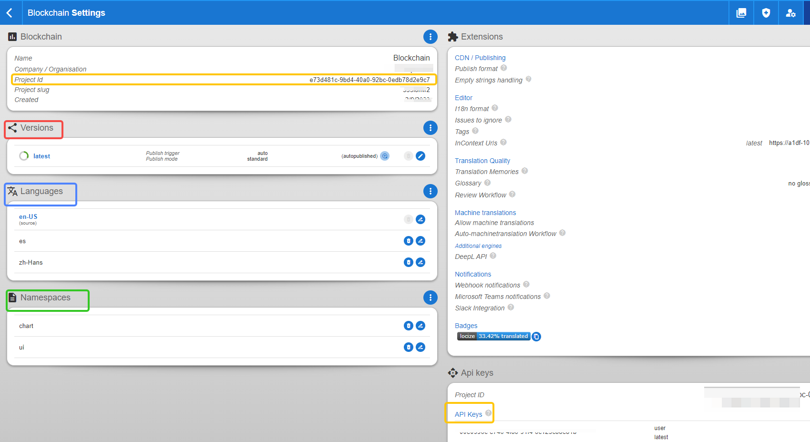
Task: Open the en-US source language entry
Action: pyautogui.click(x=28, y=216)
